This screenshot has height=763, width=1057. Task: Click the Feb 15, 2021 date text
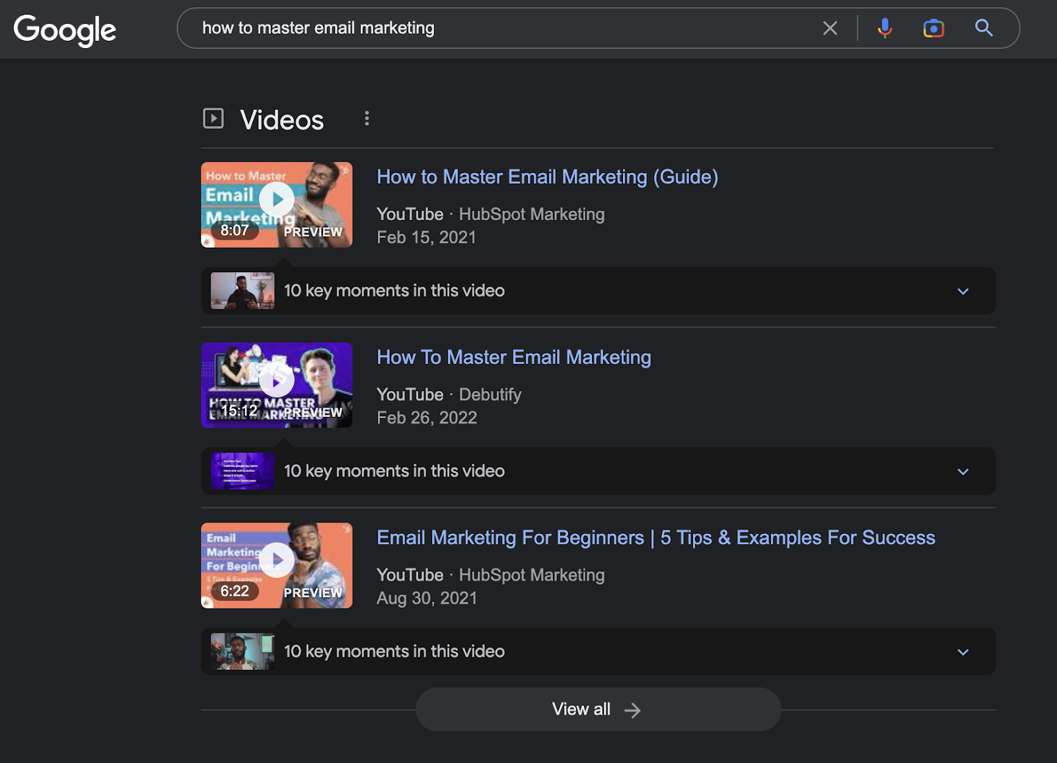tap(426, 237)
